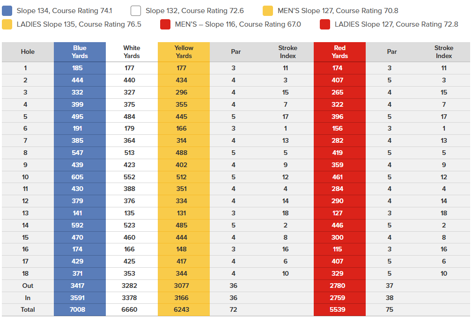Click the white Slope 132 legend swatch
The width and height of the screenshot is (472, 323).
136,11
